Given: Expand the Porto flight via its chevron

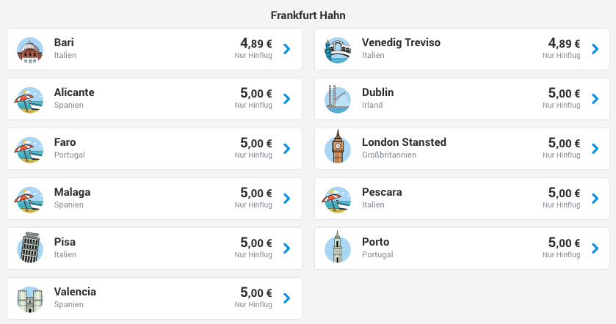Looking at the screenshot, I should (595, 248).
